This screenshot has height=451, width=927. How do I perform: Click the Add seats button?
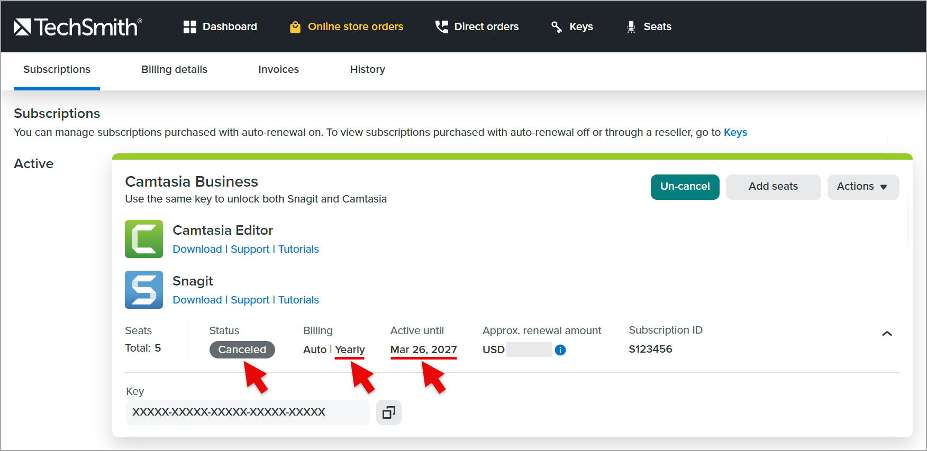(773, 187)
